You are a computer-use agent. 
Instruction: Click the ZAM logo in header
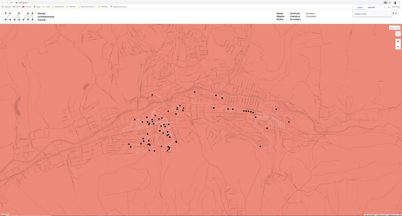click(19, 16)
